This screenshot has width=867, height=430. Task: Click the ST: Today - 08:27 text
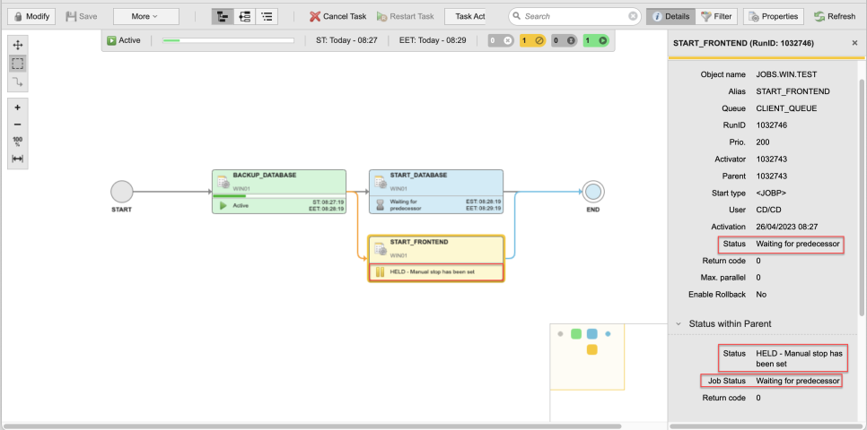click(346, 40)
